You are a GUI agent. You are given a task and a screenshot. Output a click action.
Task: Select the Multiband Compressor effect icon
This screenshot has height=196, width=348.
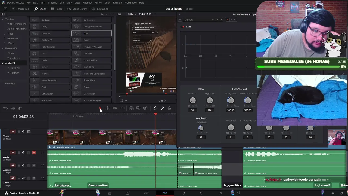coord(76,73)
